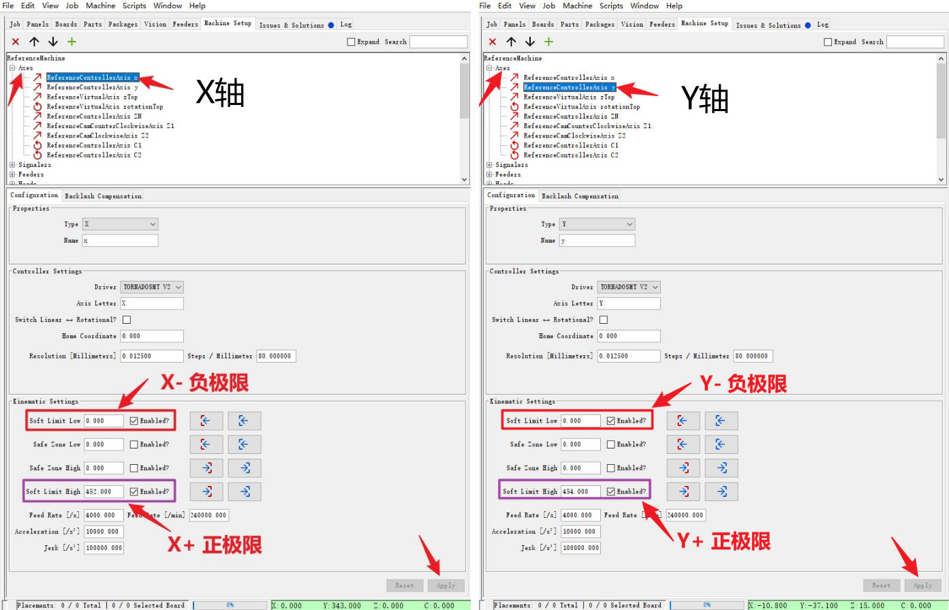Open Backlash Compensation tab in left window
The height and width of the screenshot is (610, 949).
(x=104, y=196)
